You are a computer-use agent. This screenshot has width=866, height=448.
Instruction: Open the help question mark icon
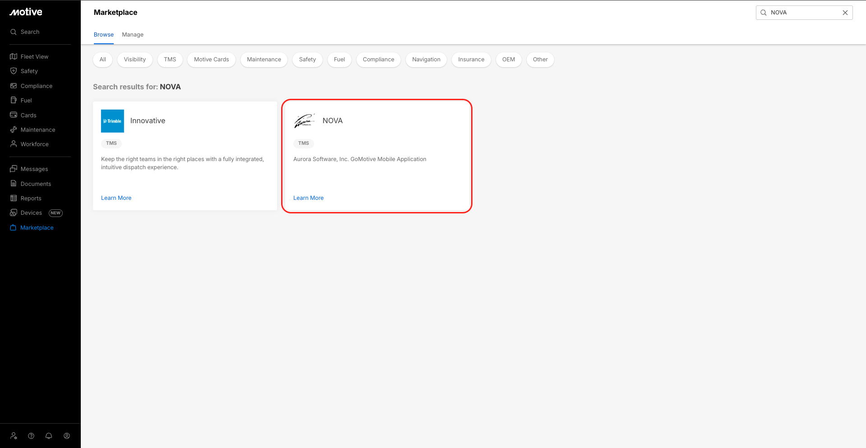click(31, 436)
